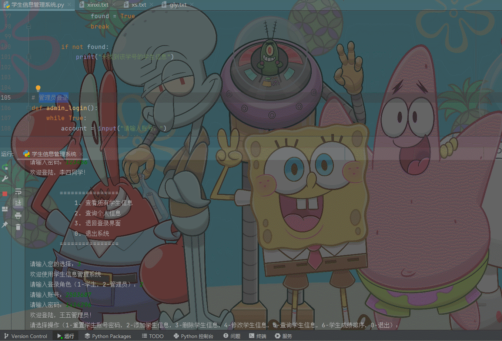Screen dimensions: 502x341
Task: Click console line 欢迎使用学生信息管理系统
Action: click(x=66, y=274)
